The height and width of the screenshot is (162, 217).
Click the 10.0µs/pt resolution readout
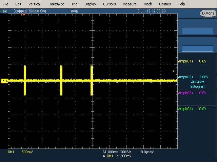146,152
